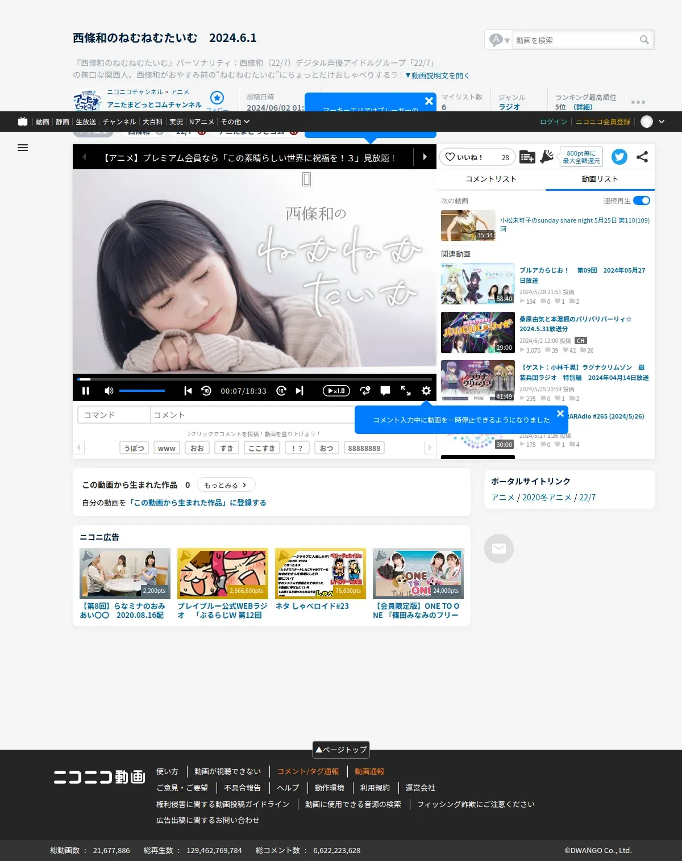Open player settings gear
The width and height of the screenshot is (682, 861).
pos(426,391)
